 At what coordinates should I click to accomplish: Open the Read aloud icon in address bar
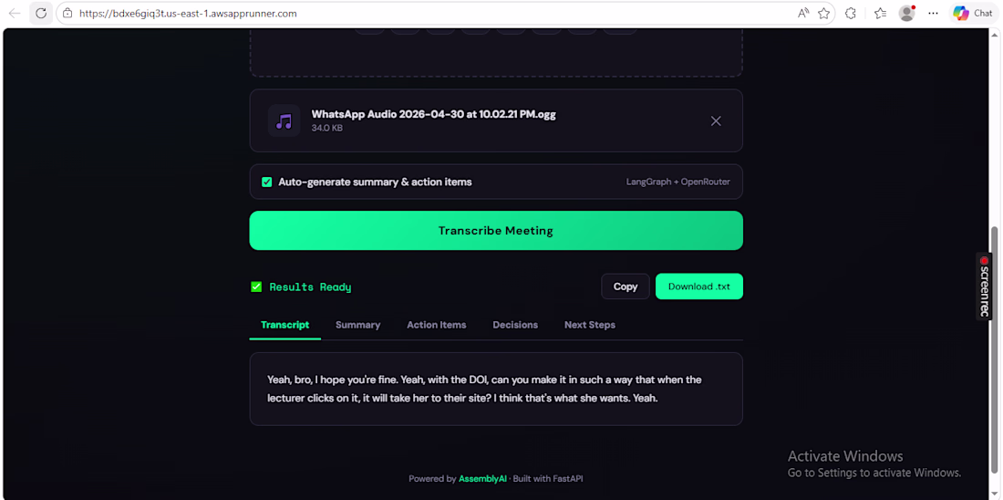[x=803, y=13]
